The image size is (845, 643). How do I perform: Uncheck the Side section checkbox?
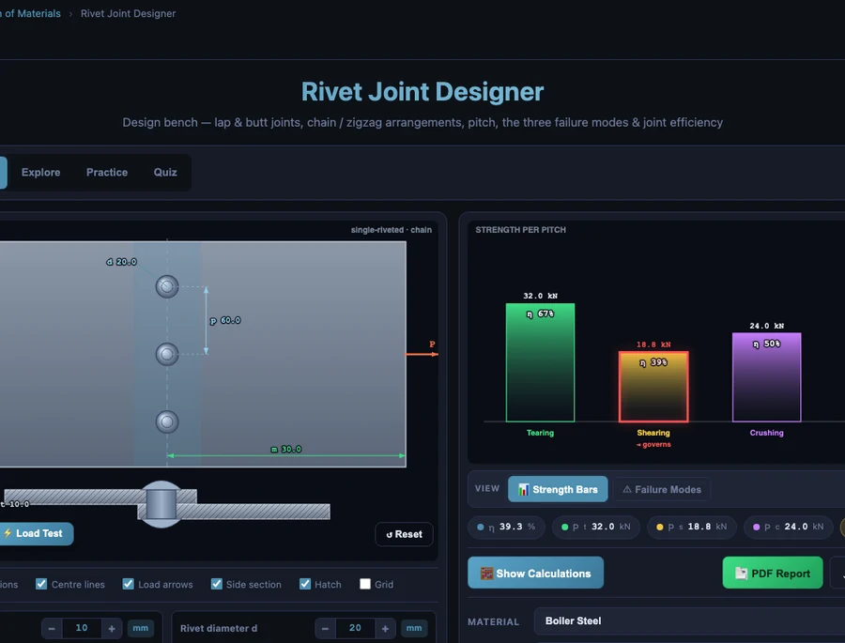pyautogui.click(x=217, y=584)
